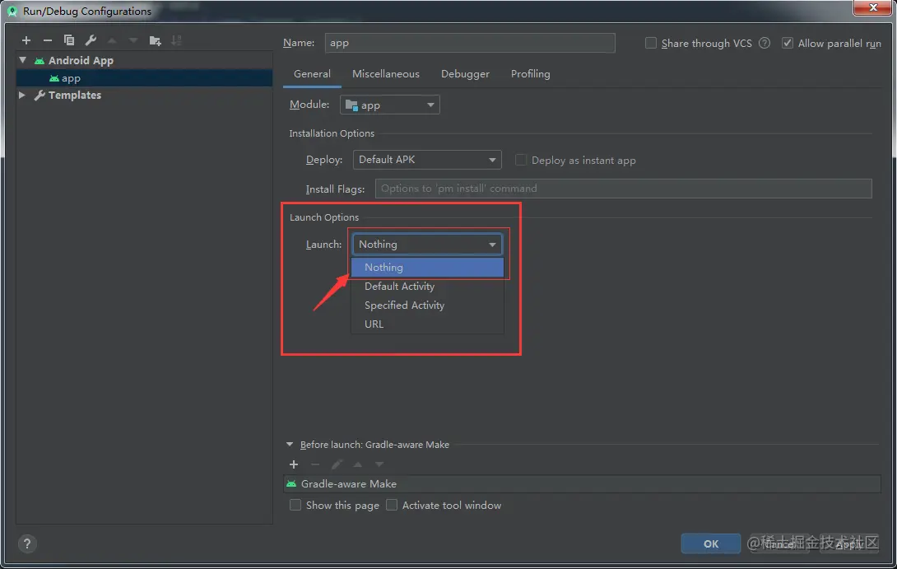Viewport: 897px width, 569px height.
Task: Select the Android App group label
Action: click(x=81, y=60)
